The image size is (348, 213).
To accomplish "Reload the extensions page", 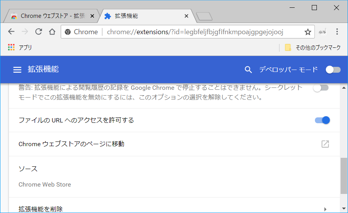I will tap(39, 32).
